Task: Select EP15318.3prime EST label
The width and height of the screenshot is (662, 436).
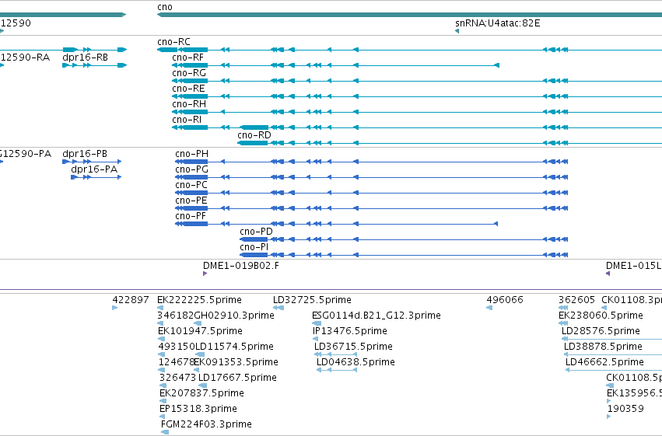Action: (198, 410)
